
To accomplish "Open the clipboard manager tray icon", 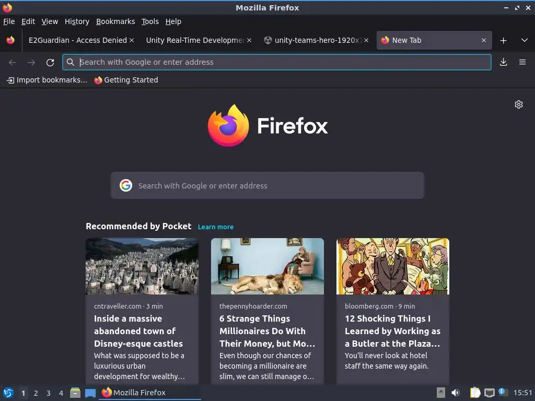I will (x=475, y=393).
